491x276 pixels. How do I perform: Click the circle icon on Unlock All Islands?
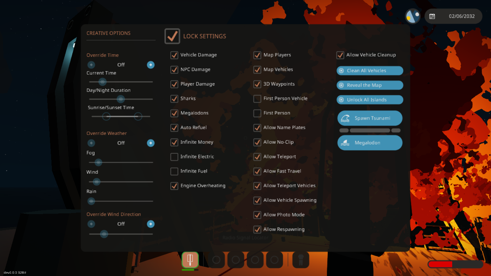tap(341, 100)
